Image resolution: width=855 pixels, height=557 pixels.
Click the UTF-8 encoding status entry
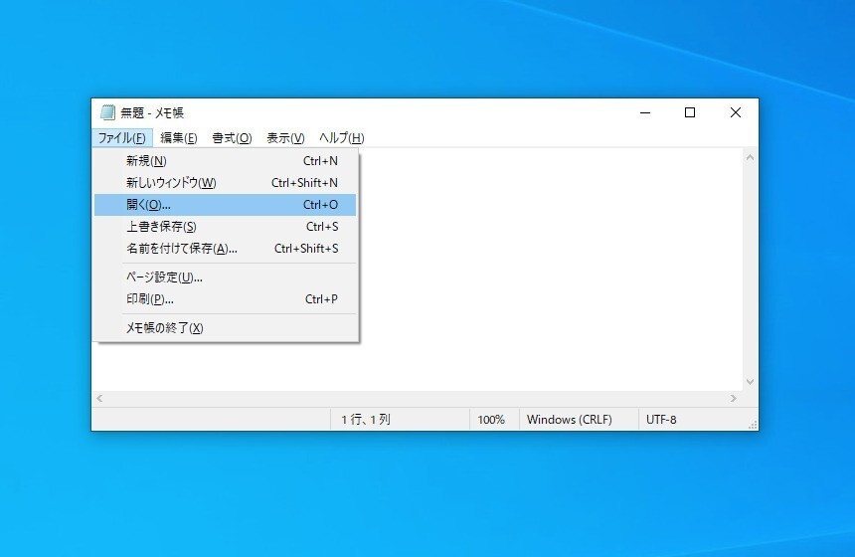point(661,420)
